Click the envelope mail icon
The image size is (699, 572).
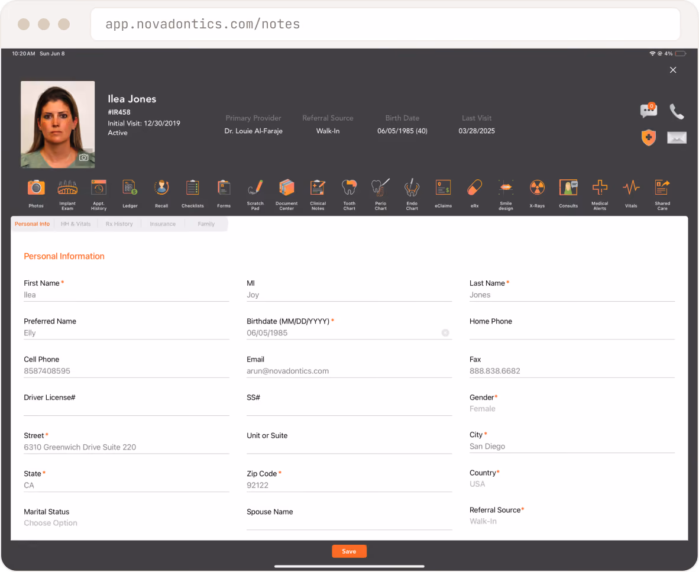pyautogui.click(x=677, y=138)
